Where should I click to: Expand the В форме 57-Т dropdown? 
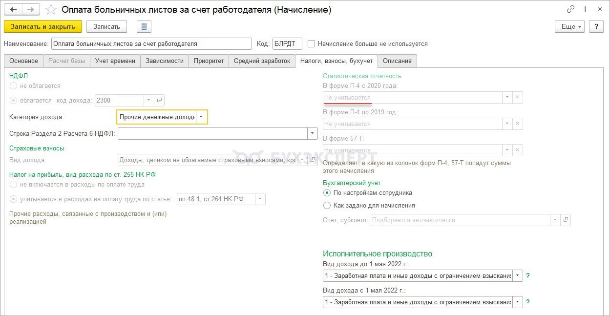(507, 150)
